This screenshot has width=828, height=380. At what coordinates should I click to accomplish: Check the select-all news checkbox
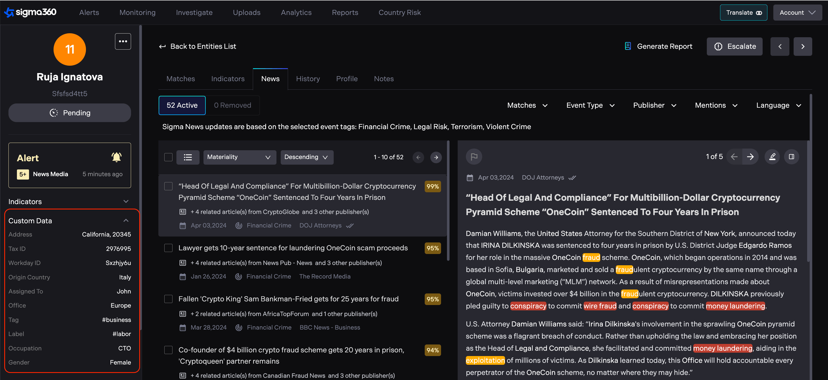tap(168, 157)
